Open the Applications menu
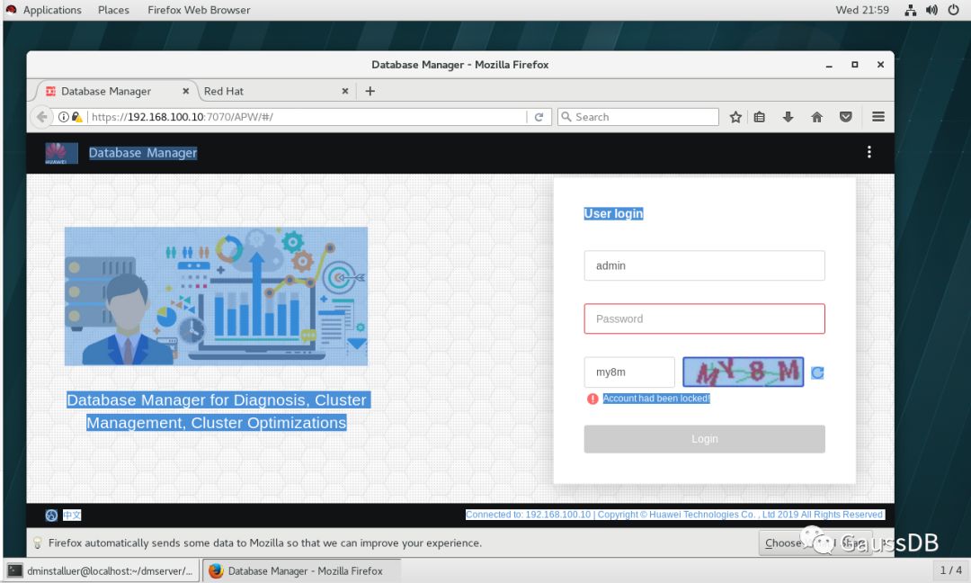 point(51,10)
